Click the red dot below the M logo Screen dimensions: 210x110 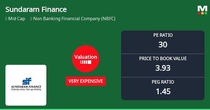pyautogui.click(x=199, y=13)
